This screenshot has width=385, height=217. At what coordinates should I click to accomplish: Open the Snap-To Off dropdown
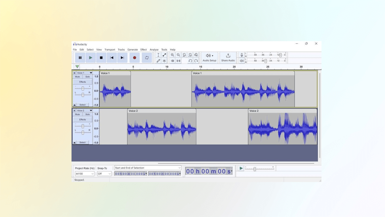pos(104,174)
